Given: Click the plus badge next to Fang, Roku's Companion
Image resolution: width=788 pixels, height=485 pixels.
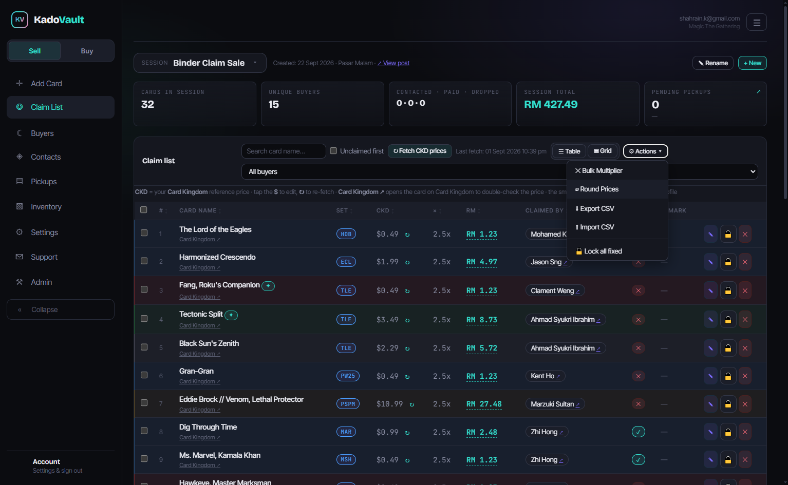Looking at the screenshot, I should [x=268, y=286].
